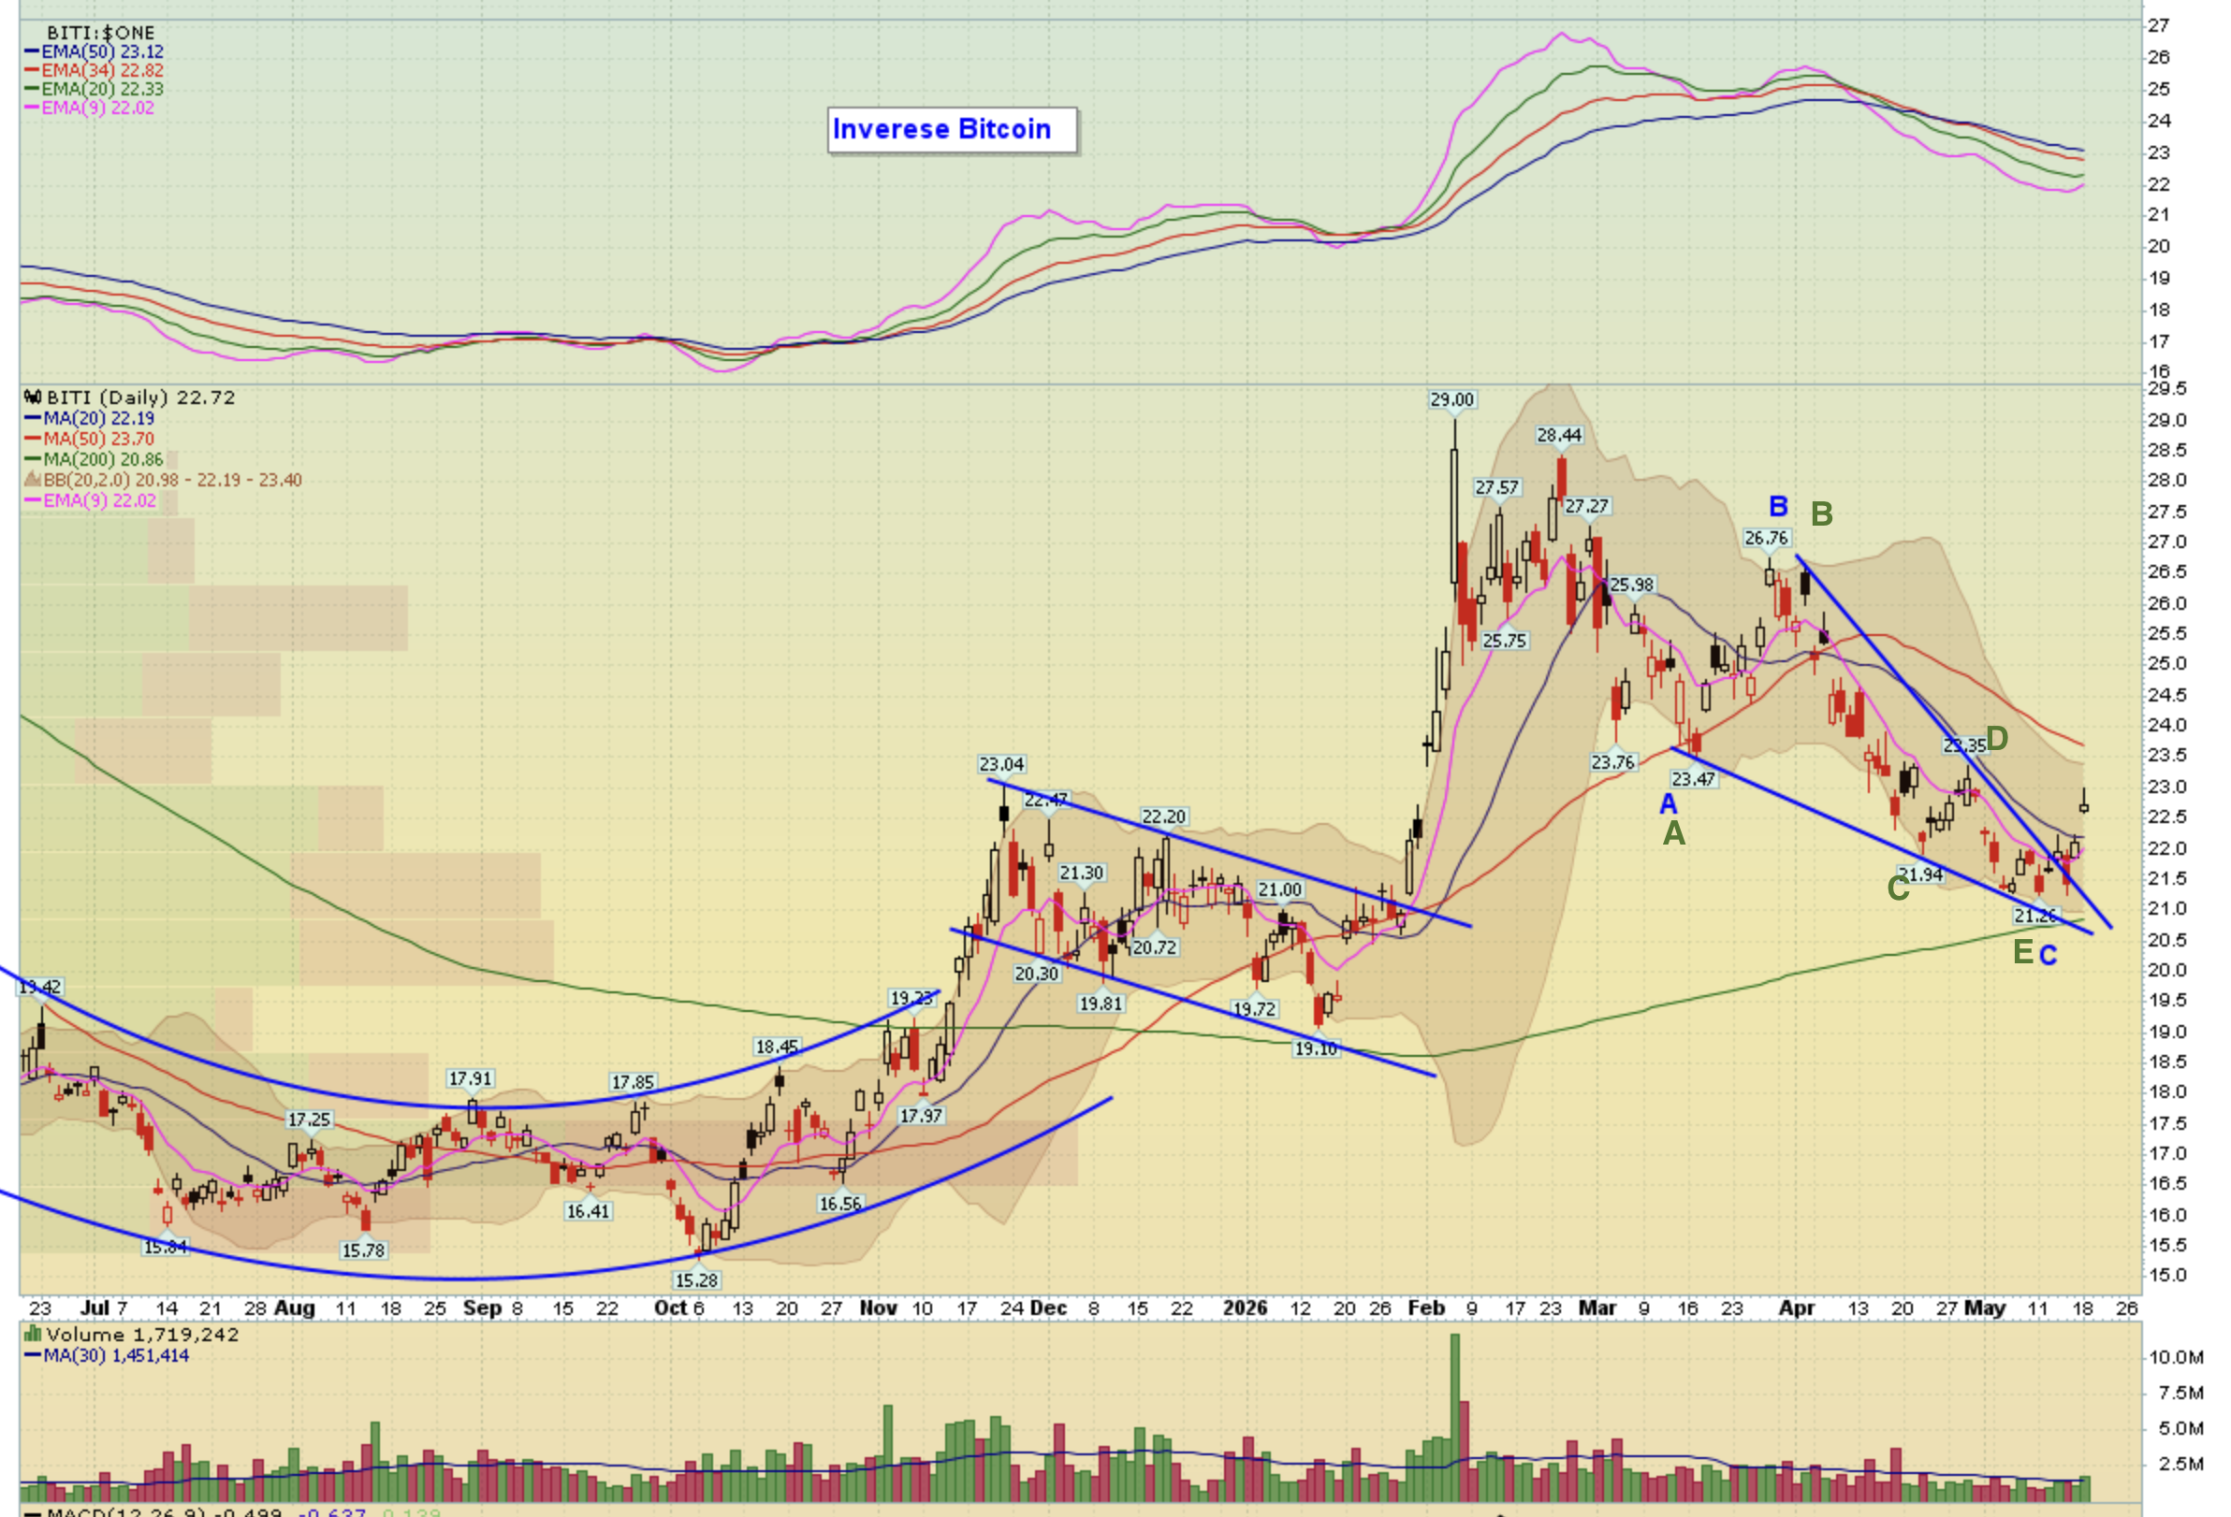Click the 17.91 price label
Viewport: 2231px width, 1517px height.
click(471, 1078)
